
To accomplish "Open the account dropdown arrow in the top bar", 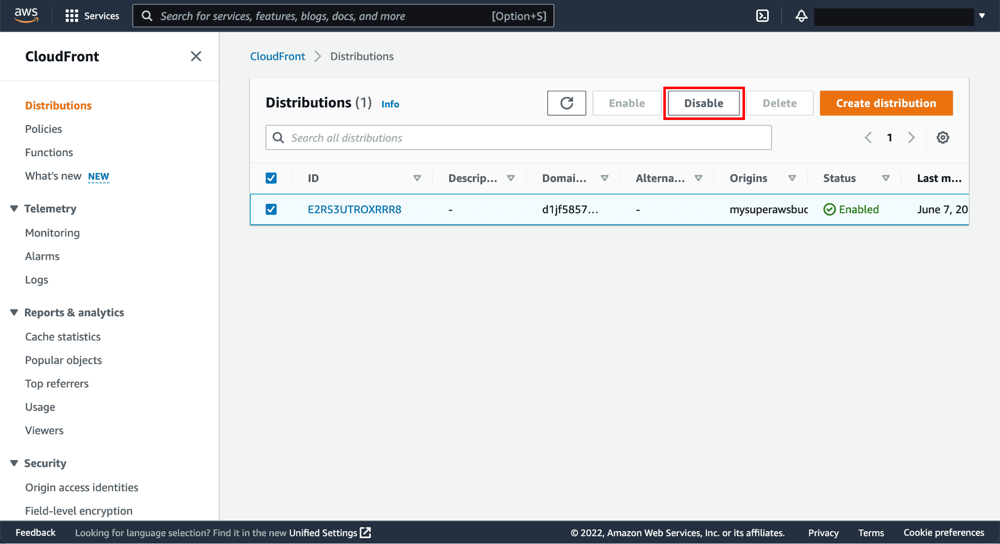I will 982,16.
